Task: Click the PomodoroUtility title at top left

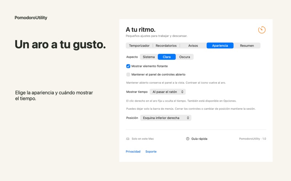Action: (x=31, y=18)
